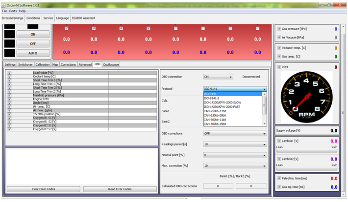Uncheck Reducer temp. [C] checkbox
The height and width of the screenshot is (202, 348).
279,48
